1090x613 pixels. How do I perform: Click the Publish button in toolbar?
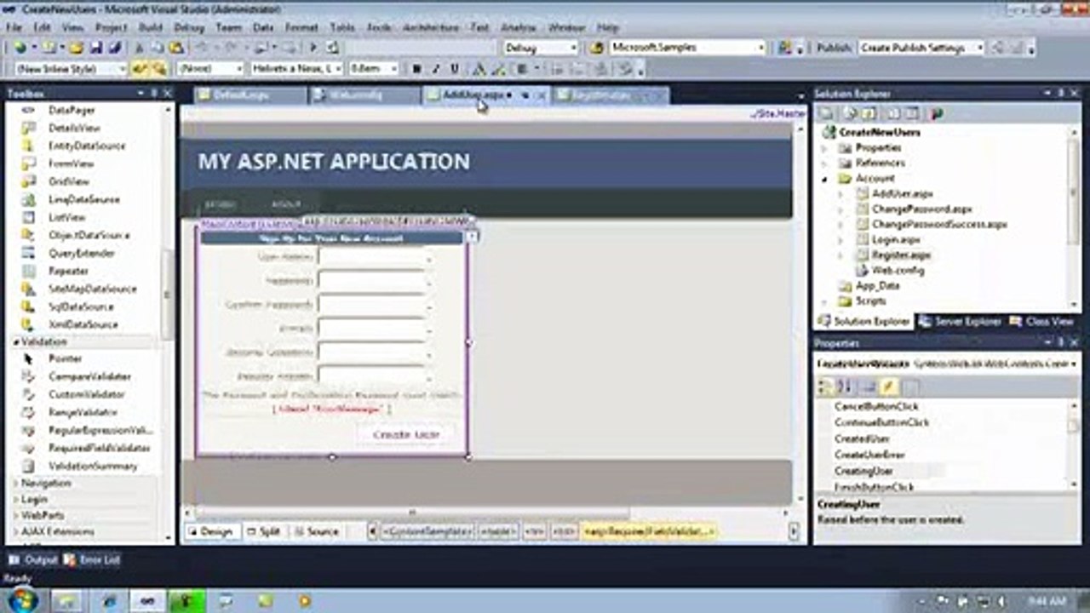pyautogui.click(x=833, y=48)
